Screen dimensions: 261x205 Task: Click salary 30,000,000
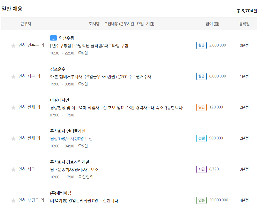click(x=219, y=200)
